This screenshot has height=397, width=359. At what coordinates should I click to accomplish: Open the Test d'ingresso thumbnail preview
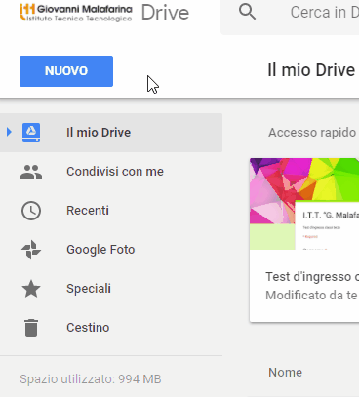tap(304, 204)
